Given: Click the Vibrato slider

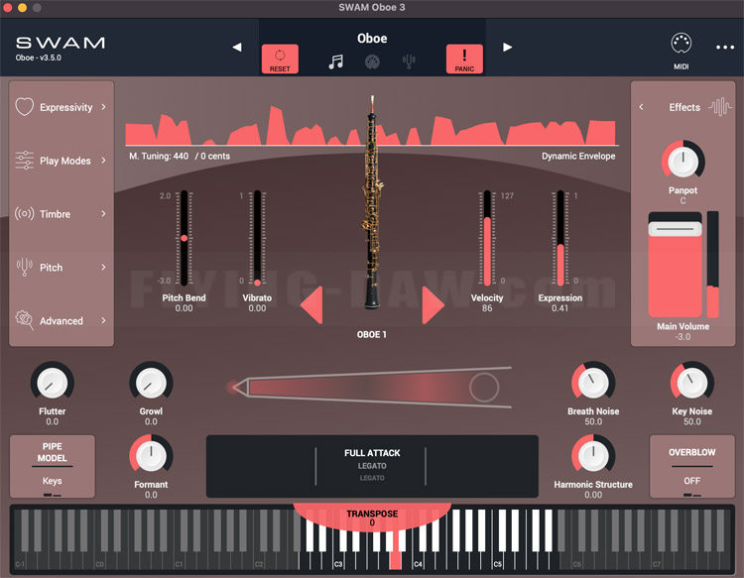Looking at the screenshot, I should pyautogui.click(x=257, y=238).
